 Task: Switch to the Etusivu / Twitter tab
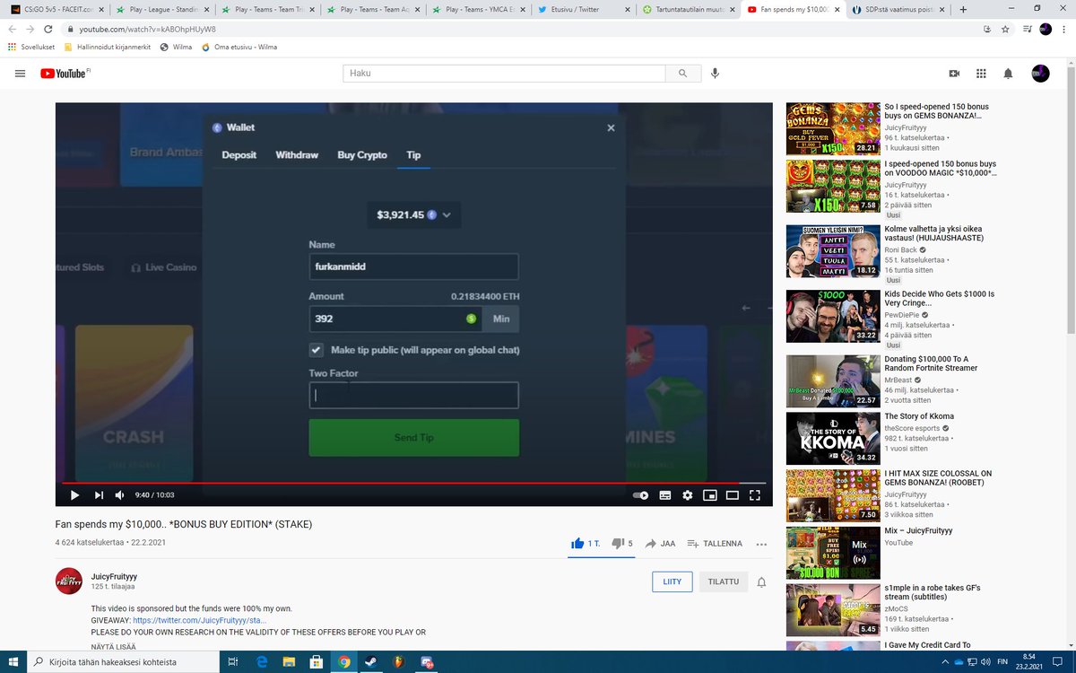(586, 9)
